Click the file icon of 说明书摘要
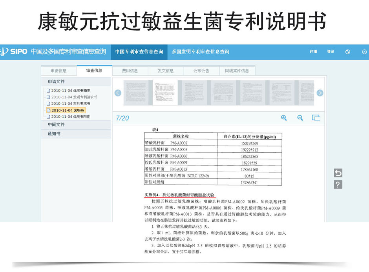Screen dimensions: 369x272 pyautogui.click(x=48, y=91)
